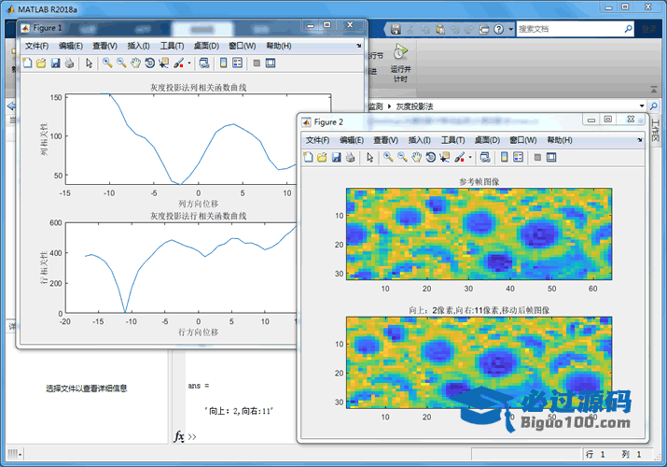The height and width of the screenshot is (467, 667).
Task: Click Save icon in MATLAB quick access toolbar
Action: click(x=396, y=29)
